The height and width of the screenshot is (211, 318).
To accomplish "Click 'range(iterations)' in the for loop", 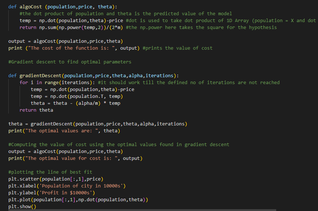I will click(68, 83).
